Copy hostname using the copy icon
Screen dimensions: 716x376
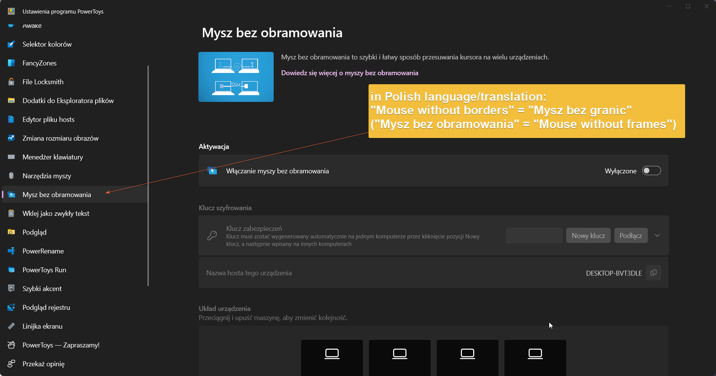click(x=653, y=273)
